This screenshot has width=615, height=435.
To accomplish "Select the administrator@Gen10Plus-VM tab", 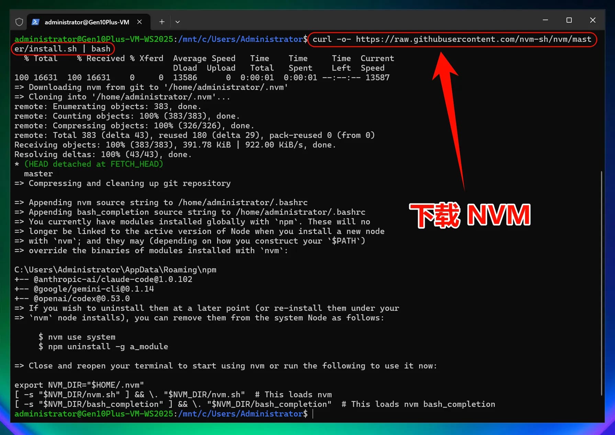I will (87, 22).
